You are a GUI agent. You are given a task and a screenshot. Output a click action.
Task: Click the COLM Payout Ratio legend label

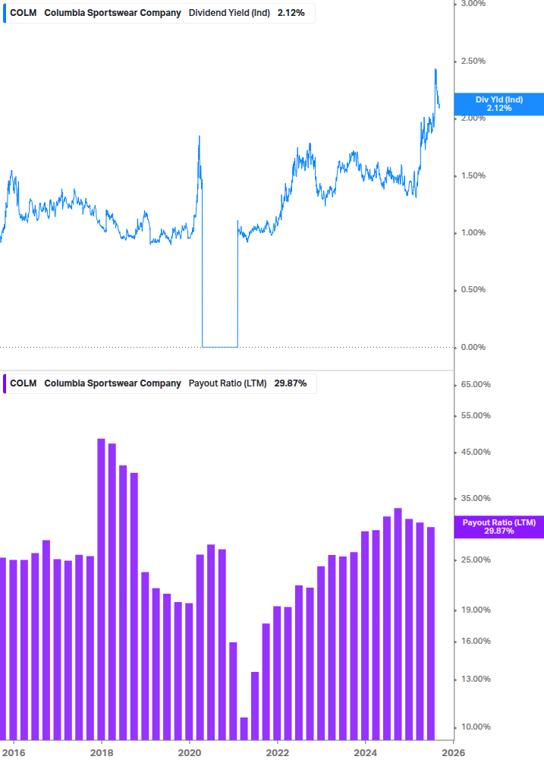pyautogui.click(x=159, y=383)
